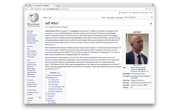
Task: Select Afrikaans language link
Action: [x=30, y=101]
